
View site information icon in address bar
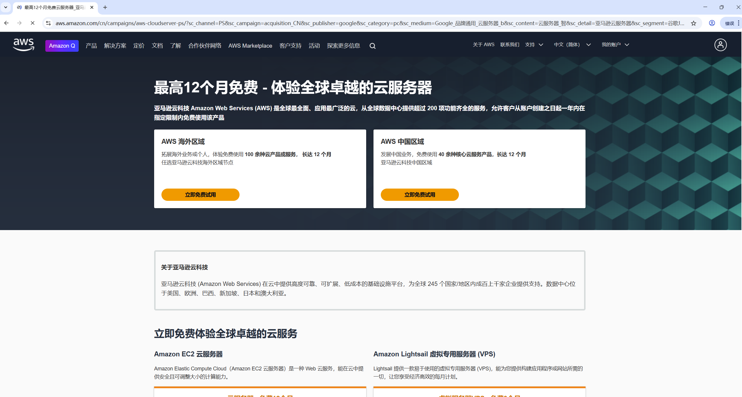tap(49, 23)
